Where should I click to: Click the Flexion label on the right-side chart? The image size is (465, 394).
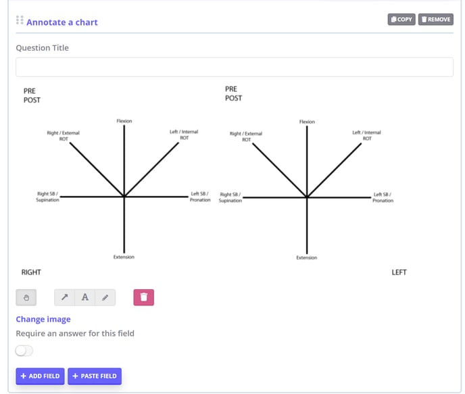(307, 122)
